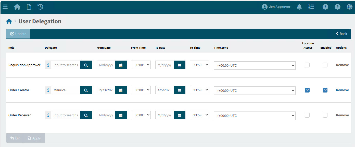Expand Time Zone dropdown for Requisition Approver
Screen dimensions: 355x147
pos(255,65)
